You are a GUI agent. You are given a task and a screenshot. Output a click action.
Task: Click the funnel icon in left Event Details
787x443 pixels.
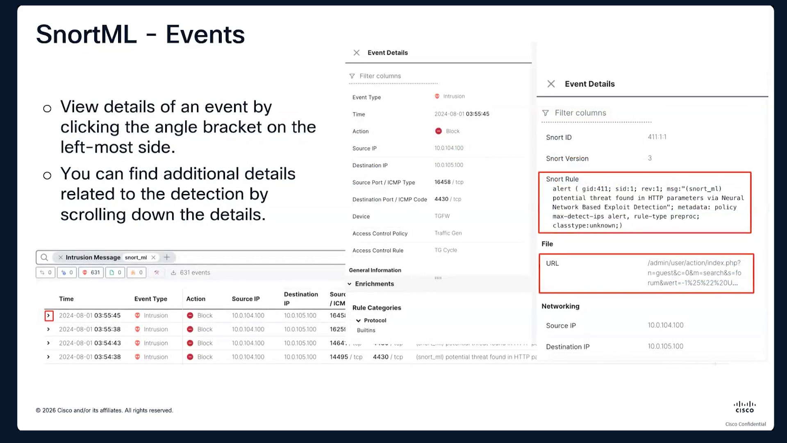coord(352,76)
